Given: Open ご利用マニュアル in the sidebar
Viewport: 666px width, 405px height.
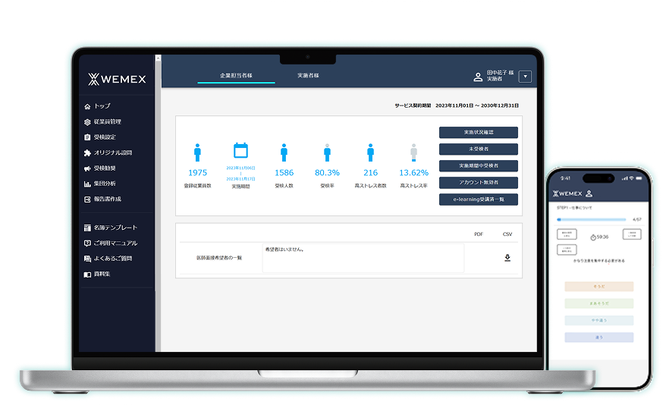Looking at the screenshot, I should pos(115,243).
